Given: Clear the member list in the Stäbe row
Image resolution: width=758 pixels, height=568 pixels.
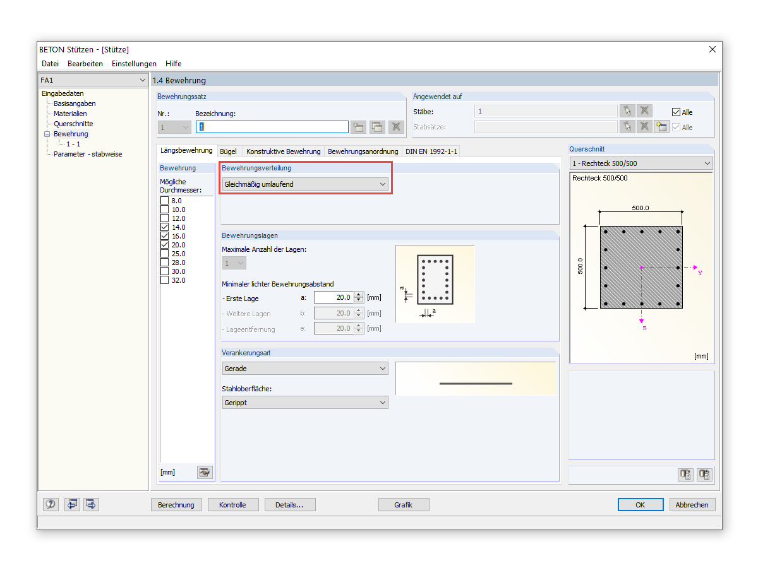Looking at the screenshot, I should tap(644, 112).
